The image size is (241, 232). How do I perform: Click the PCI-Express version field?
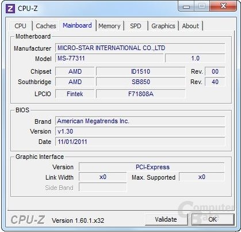coord(151,167)
